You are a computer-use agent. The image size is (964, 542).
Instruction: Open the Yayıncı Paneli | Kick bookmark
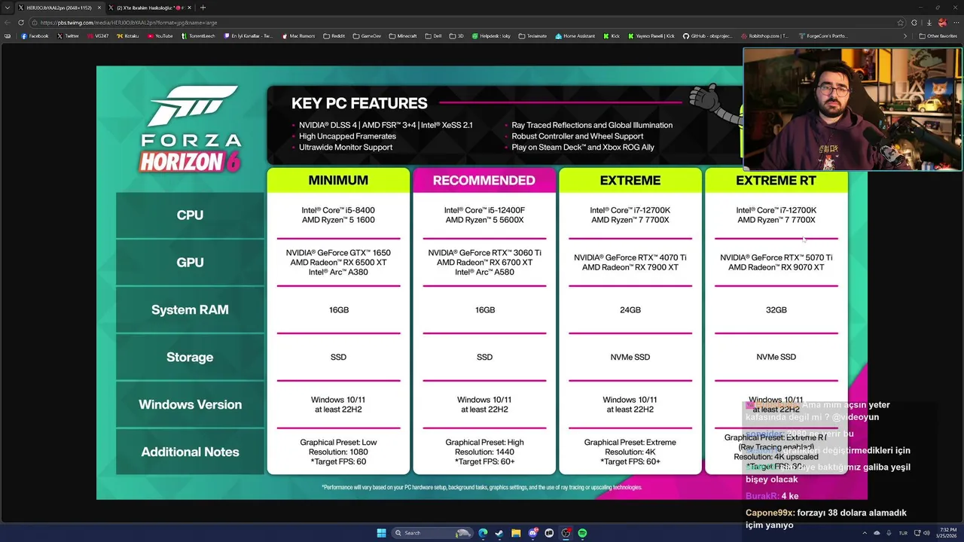click(651, 35)
